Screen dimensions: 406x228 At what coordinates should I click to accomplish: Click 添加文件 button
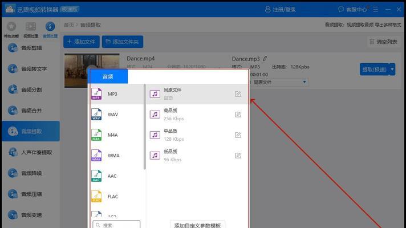[82, 42]
